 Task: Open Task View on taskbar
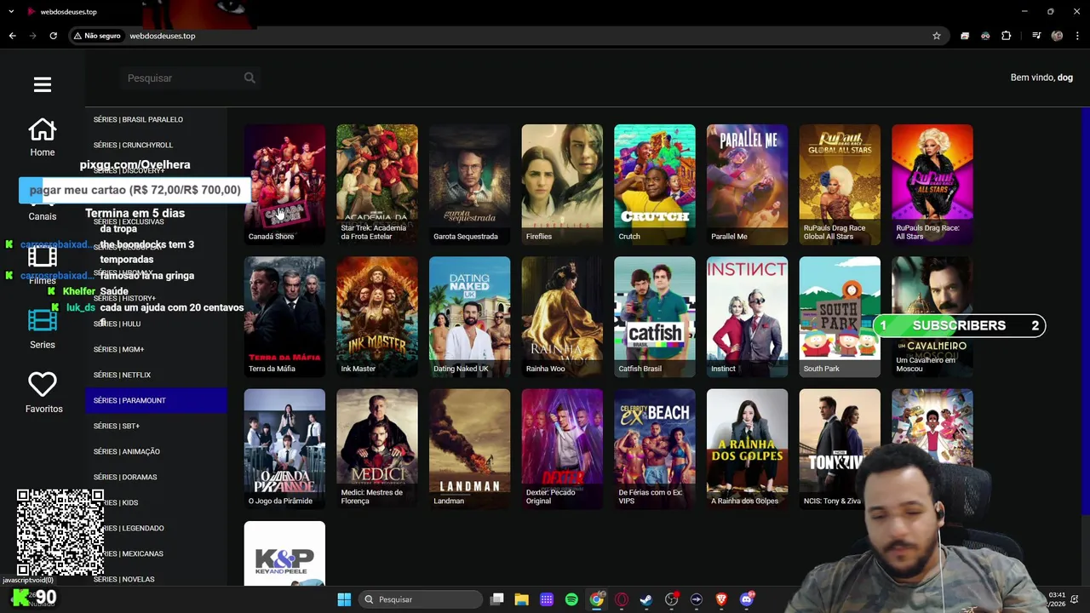(x=497, y=599)
